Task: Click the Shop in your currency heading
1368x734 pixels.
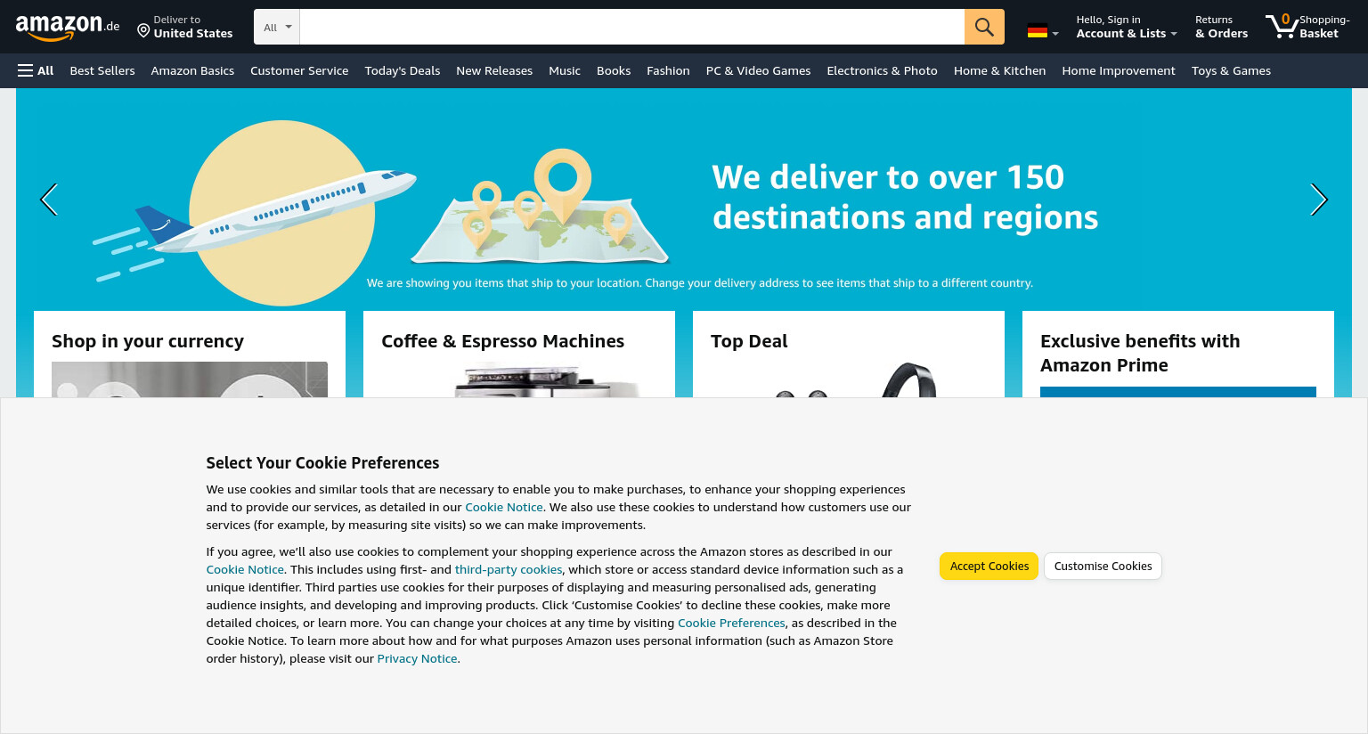Action: coord(148,341)
